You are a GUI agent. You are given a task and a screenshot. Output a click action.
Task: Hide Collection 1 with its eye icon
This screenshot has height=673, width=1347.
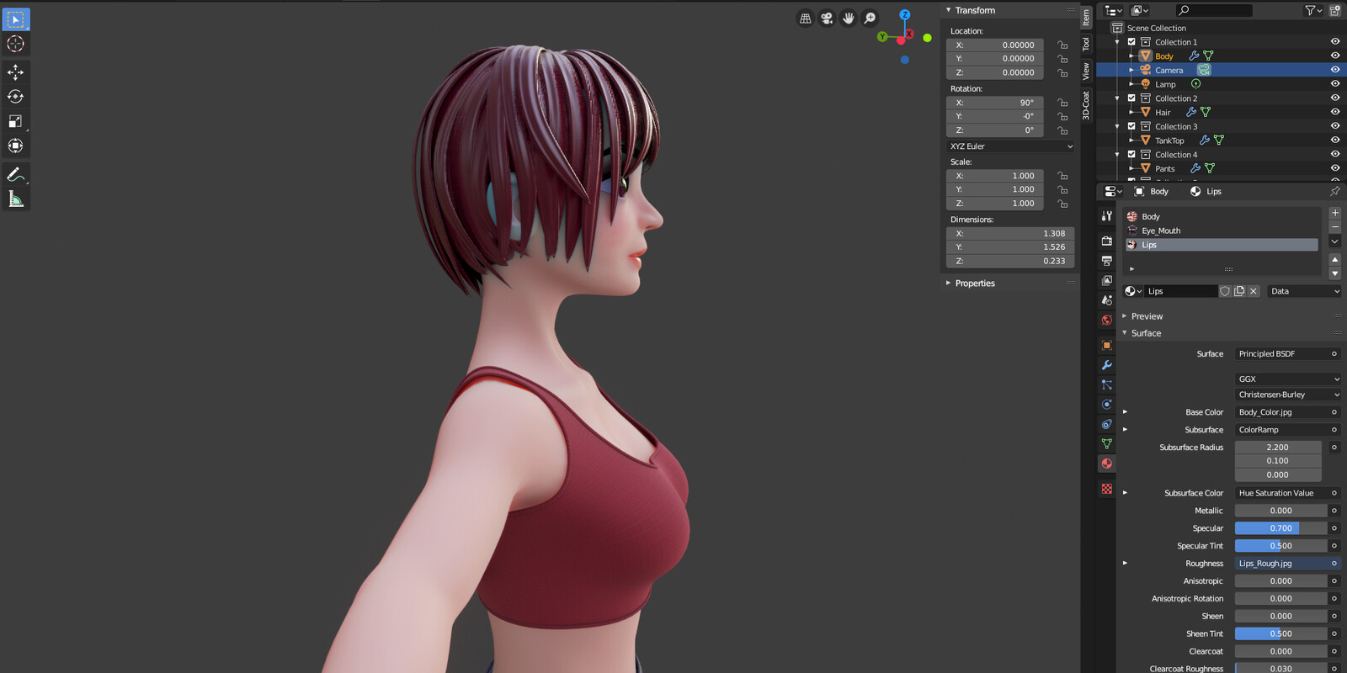(x=1335, y=42)
